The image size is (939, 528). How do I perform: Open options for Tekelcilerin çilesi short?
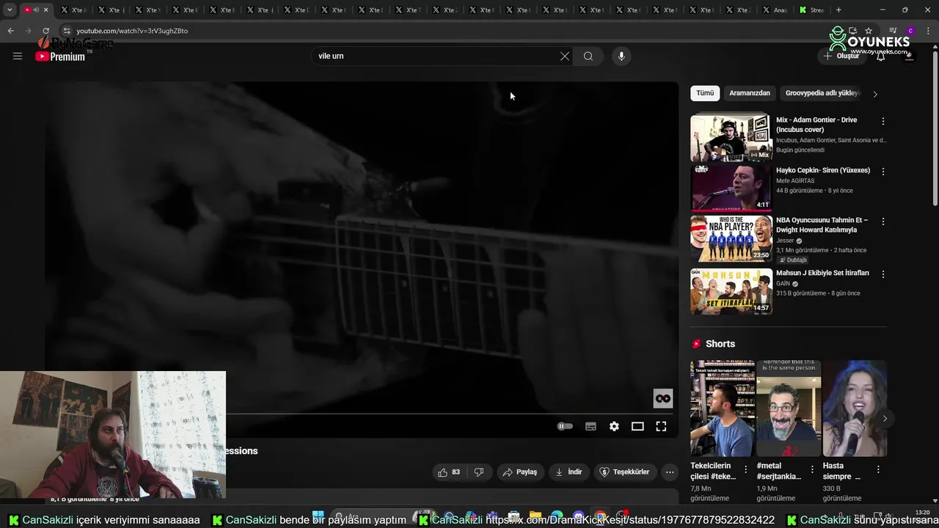click(x=746, y=469)
